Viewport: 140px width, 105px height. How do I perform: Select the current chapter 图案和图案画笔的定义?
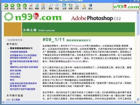[x=21, y=48]
